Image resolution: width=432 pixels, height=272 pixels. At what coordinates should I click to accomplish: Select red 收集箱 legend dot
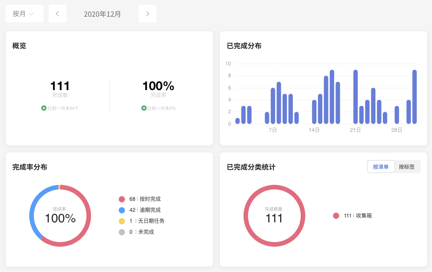[x=336, y=216]
